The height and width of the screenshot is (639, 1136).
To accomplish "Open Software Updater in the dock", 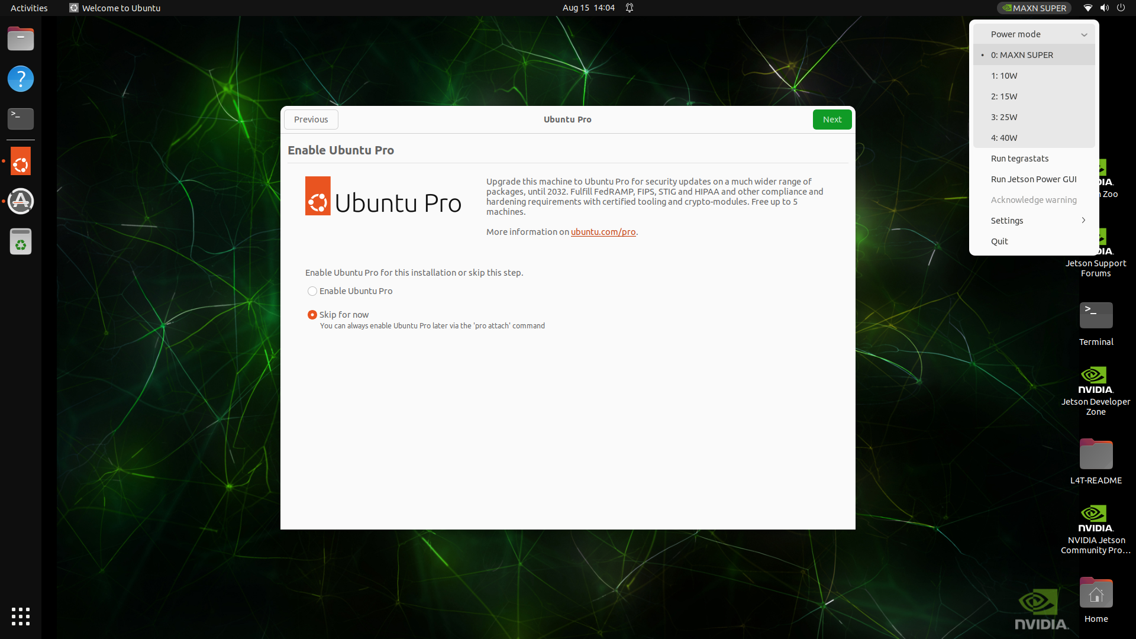I will (x=21, y=201).
